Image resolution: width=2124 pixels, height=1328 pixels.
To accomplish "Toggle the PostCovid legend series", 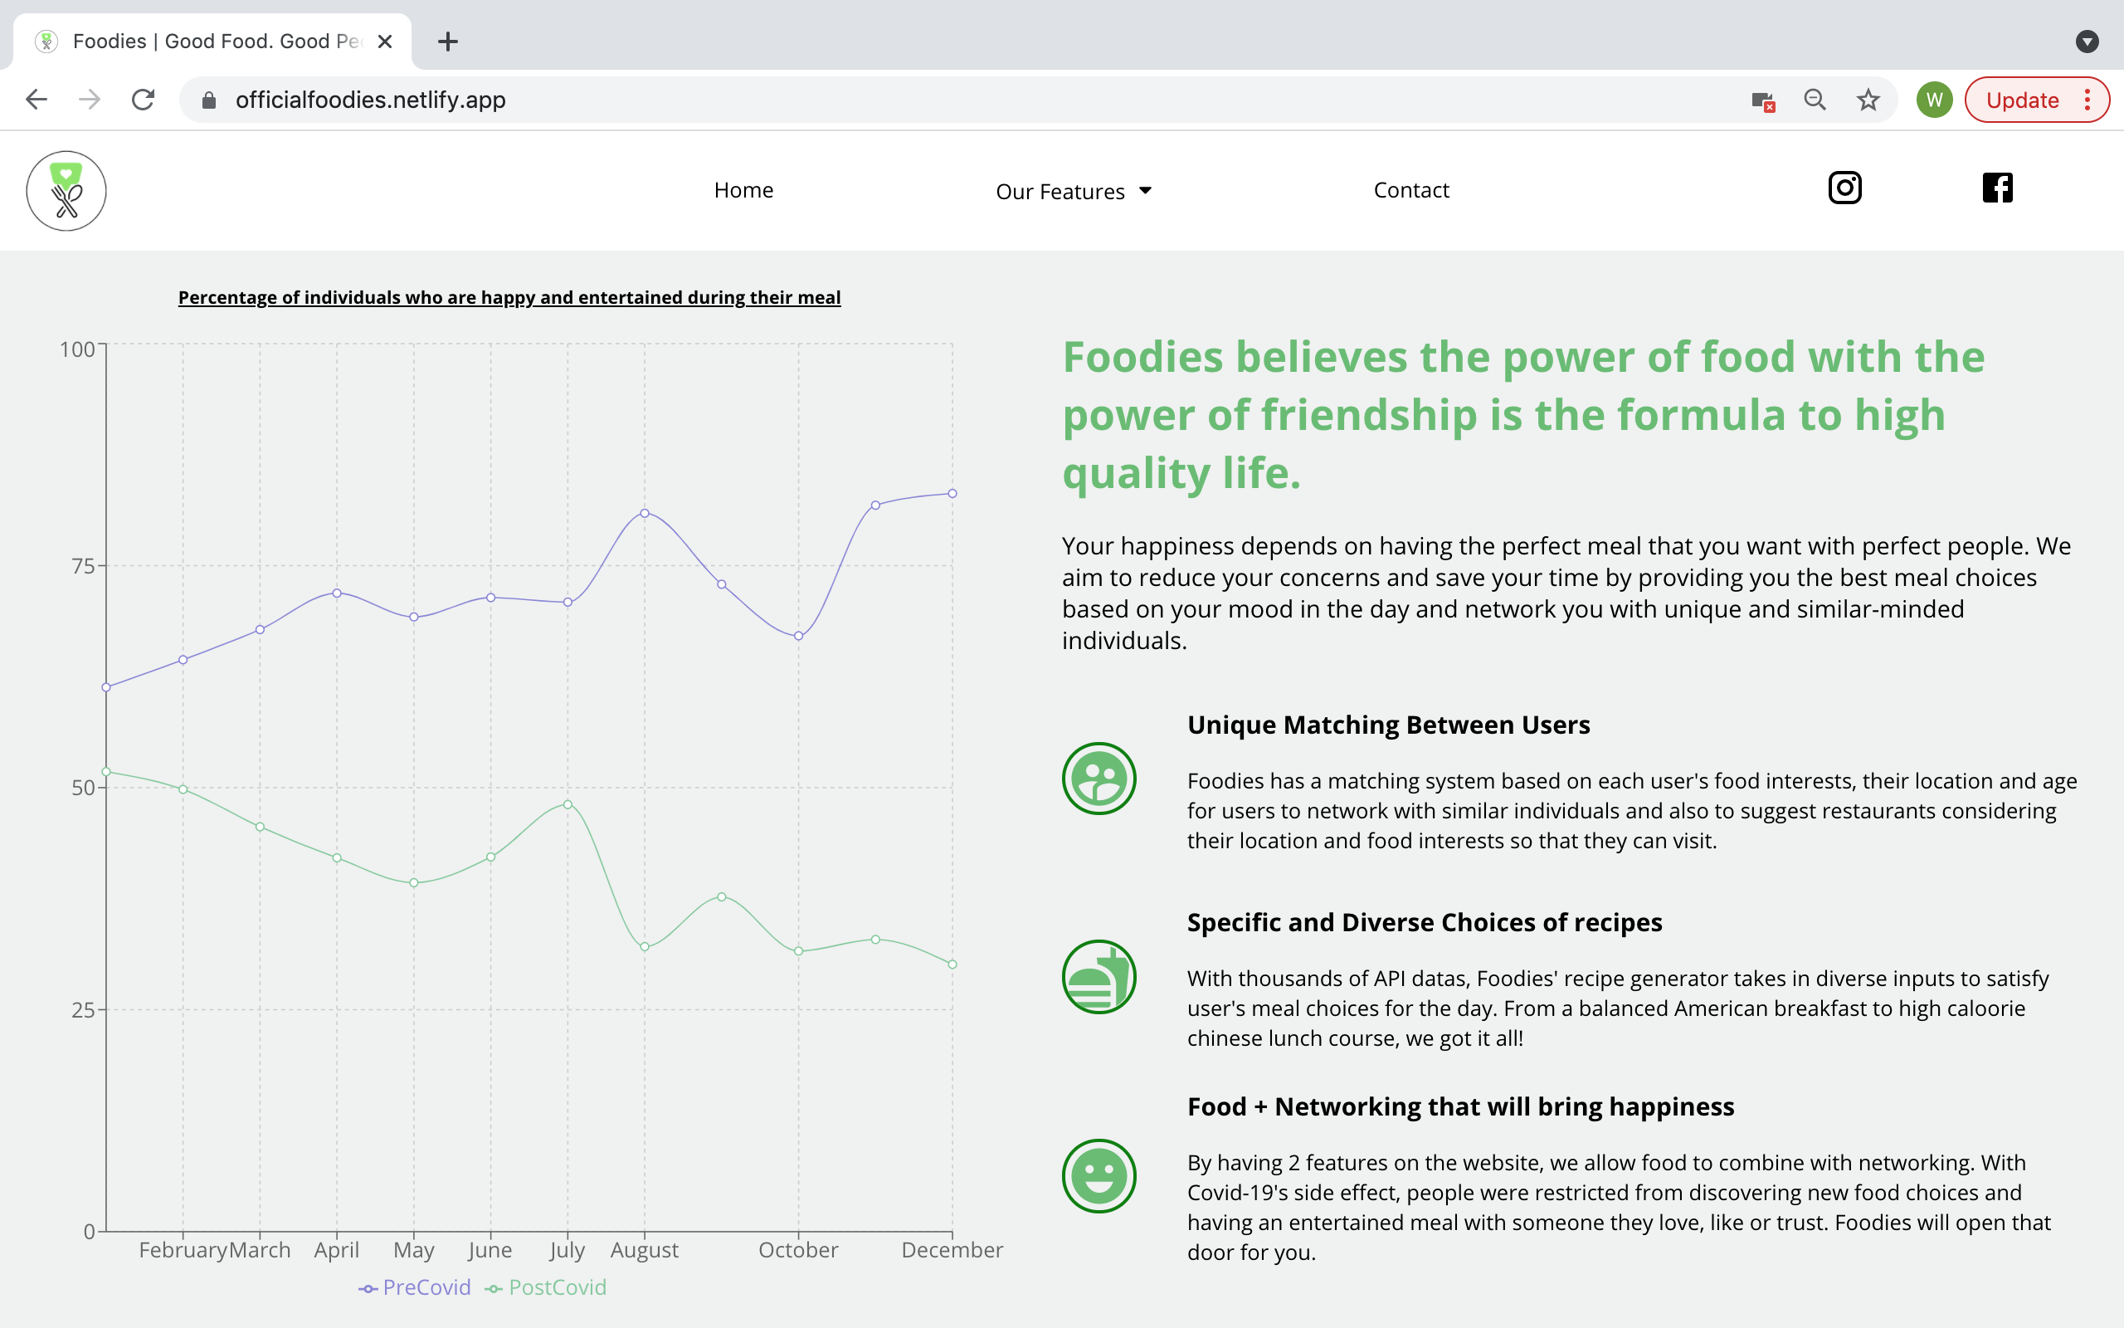I will [546, 1287].
